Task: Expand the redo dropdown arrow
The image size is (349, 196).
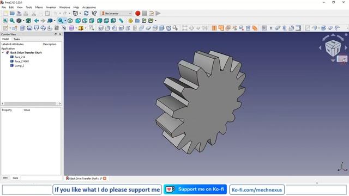Action: tap(69, 13)
